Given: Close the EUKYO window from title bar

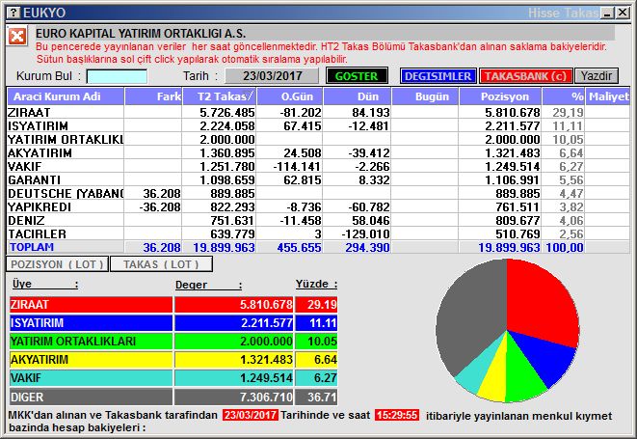Looking at the screenshot, I should (x=623, y=13).
